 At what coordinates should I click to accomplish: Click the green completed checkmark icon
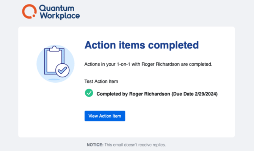(89, 93)
